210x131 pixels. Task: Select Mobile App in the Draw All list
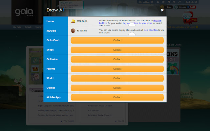pos(56,97)
